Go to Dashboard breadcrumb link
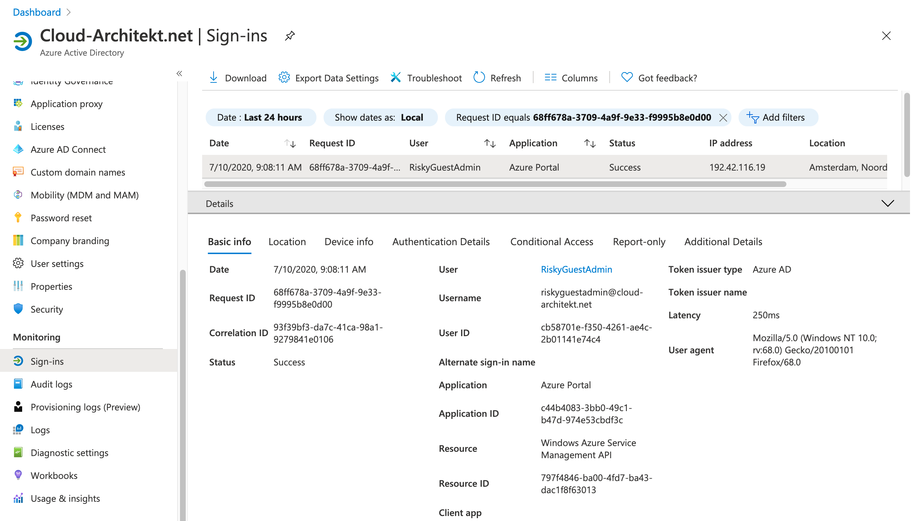The image size is (915, 521). 37,12
